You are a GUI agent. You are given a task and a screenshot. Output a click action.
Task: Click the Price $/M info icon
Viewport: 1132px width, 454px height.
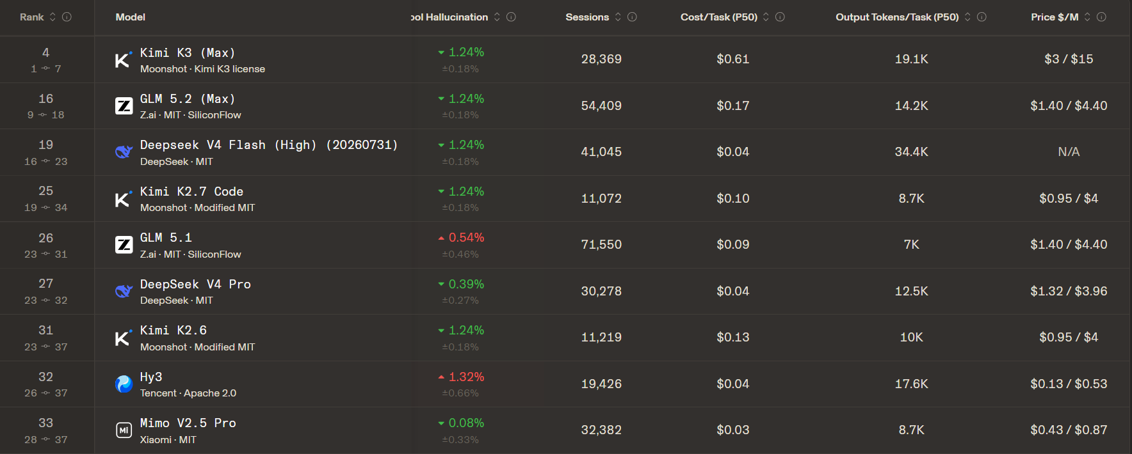[1101, 17]
